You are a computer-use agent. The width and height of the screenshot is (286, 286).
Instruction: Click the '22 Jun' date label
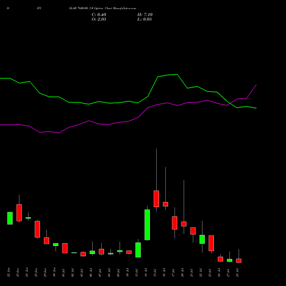(9, 272)
